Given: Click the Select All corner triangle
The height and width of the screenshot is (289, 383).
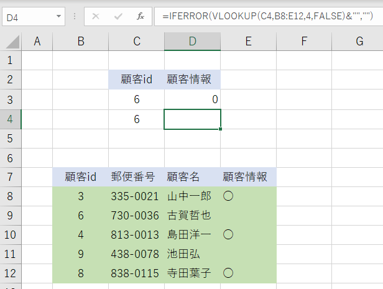Looking at the screenshot, I should tap(12, 42).
